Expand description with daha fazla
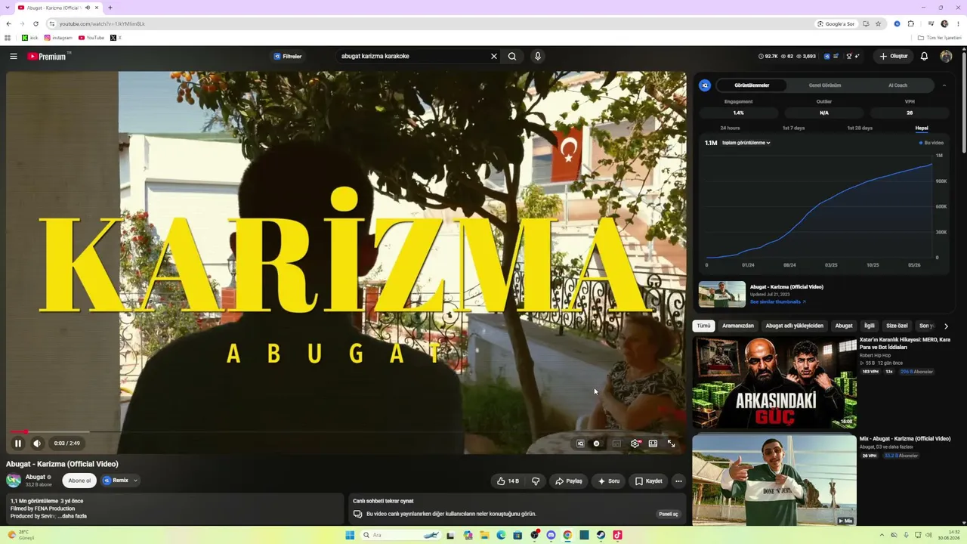The image size is (967, 544). (73, 516)
